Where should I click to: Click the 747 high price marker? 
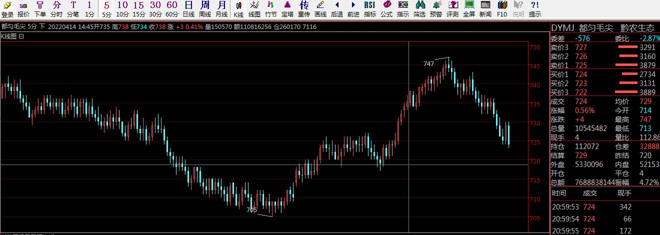pos(428,64)
